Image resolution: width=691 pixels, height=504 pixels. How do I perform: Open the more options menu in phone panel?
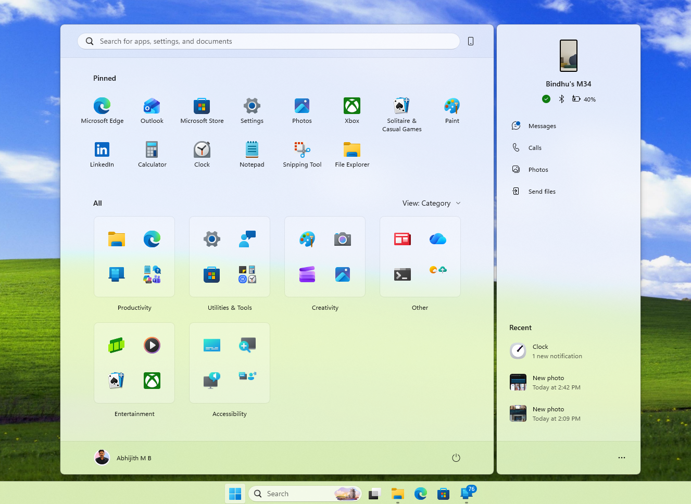click(621, 458)
